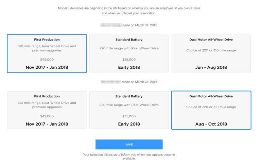This screenshot has width=261, height=166.
Task: Click Nov 2017 - Jan 2018 date in top row
Action: (47, 67)
